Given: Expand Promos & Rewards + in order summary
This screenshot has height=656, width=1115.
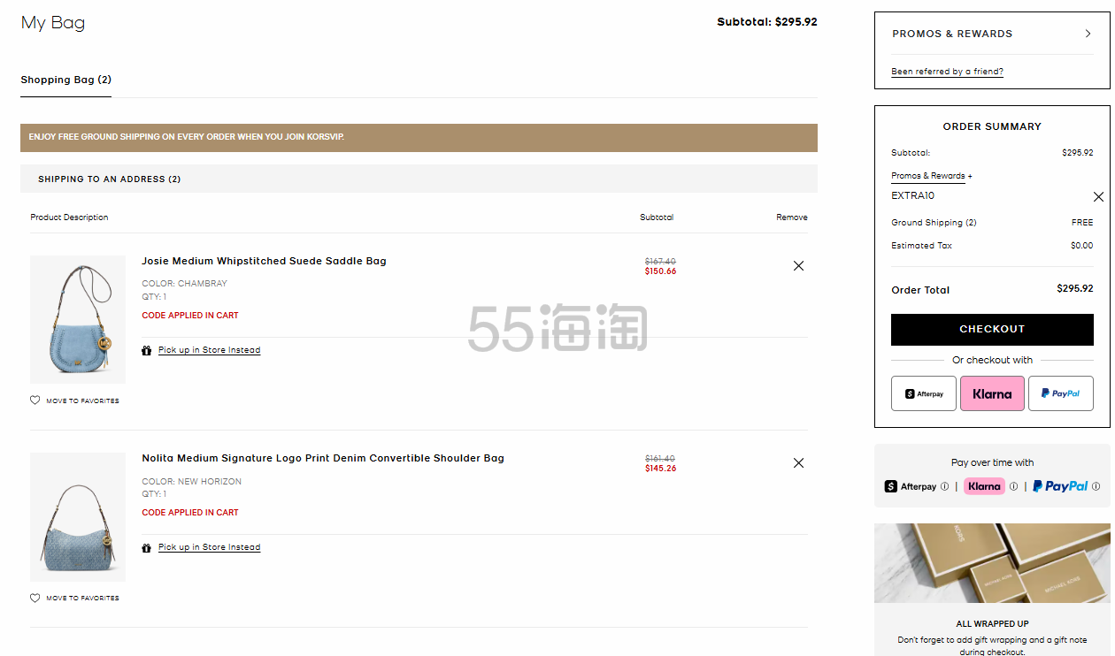Looking at the screenshot, I should [932, 176].
